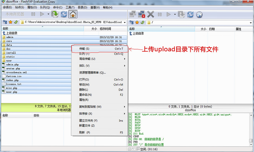Image resolution: width=254 pixels, height=152 pixels.
Task: Sort local list by 修改时间 column header
Action: (113, 29)
